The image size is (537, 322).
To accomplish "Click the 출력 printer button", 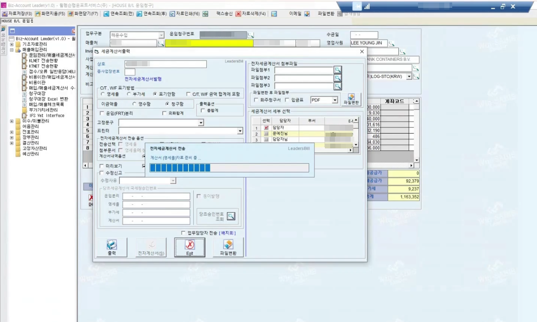I will pos(112,247).
